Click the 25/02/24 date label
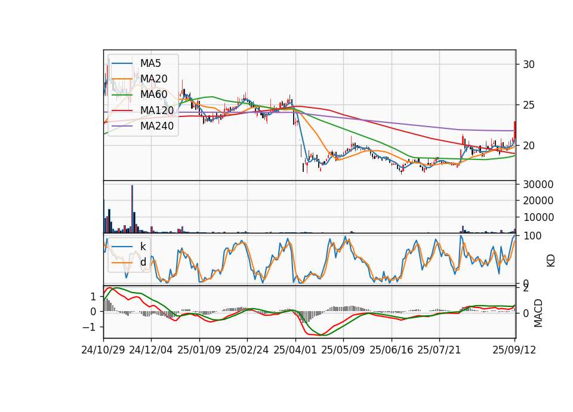Image resolution: width=573 pixels, height=412 pixels. tap(247, 350)
